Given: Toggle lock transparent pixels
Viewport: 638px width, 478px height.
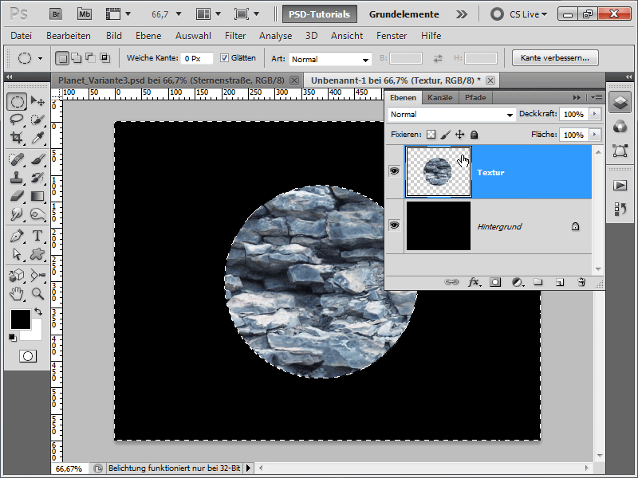Looking at the screenshot, I should [431, 135].
